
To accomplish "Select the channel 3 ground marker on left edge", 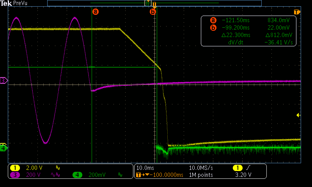I will coord(4,81).
